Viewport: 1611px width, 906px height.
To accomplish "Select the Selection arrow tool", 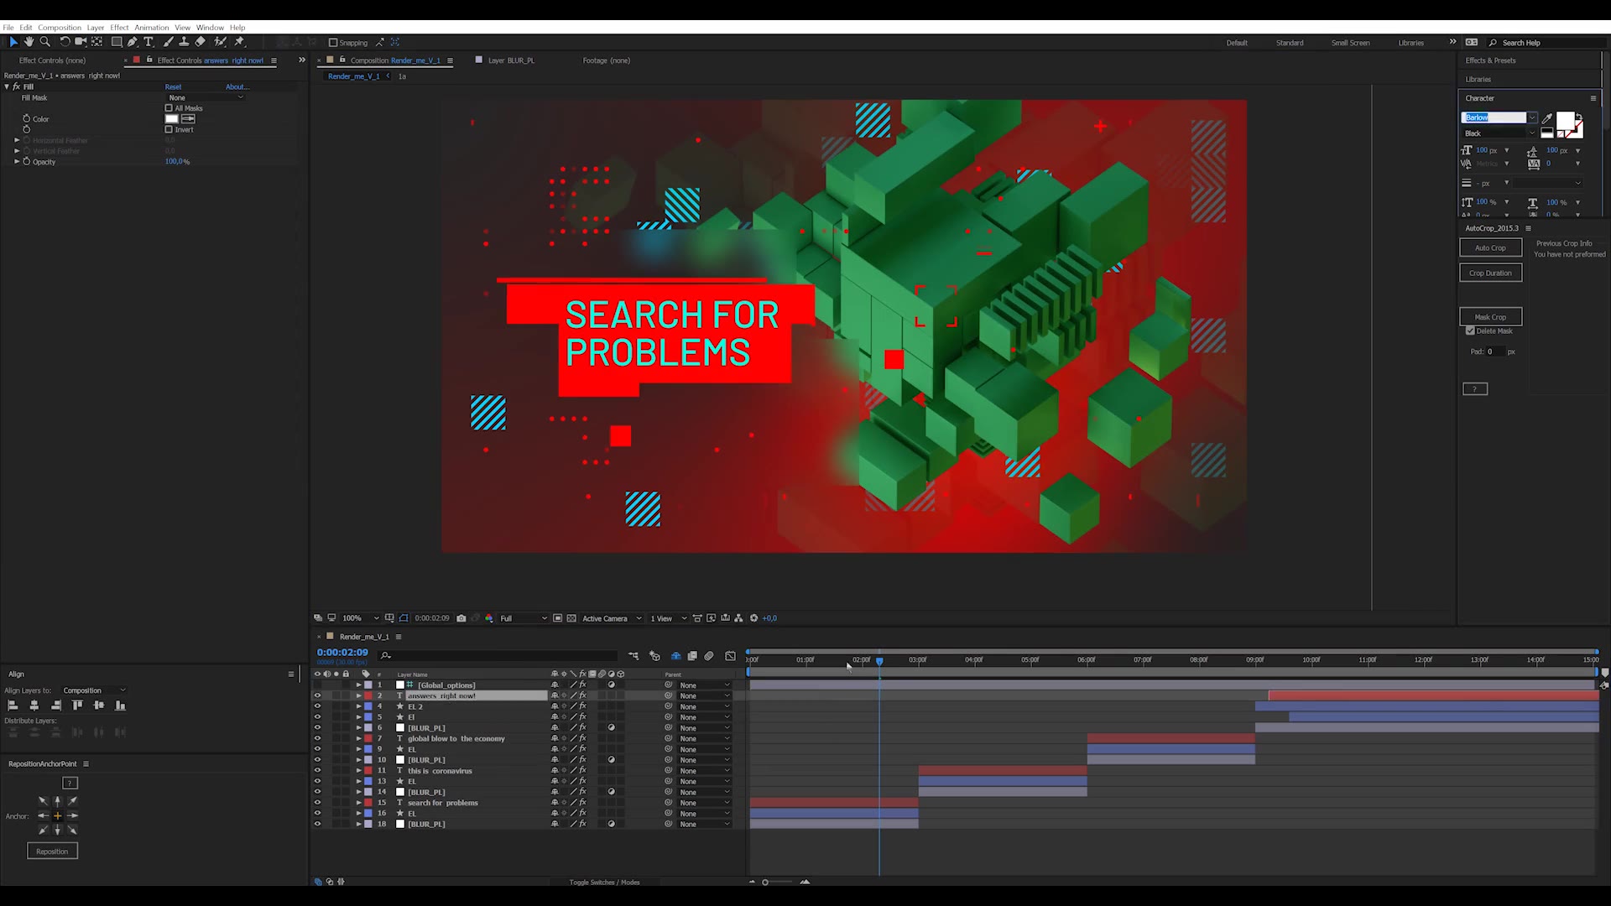I will tap(13, 42).
